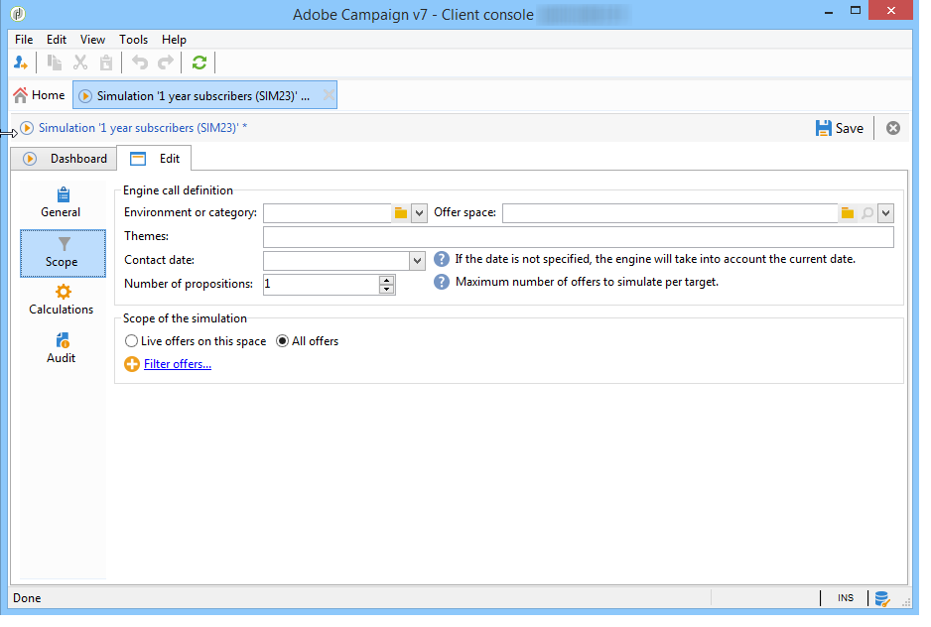Click the Redo arrow icon
Screen dimensions: 931x627
point(165,63)
